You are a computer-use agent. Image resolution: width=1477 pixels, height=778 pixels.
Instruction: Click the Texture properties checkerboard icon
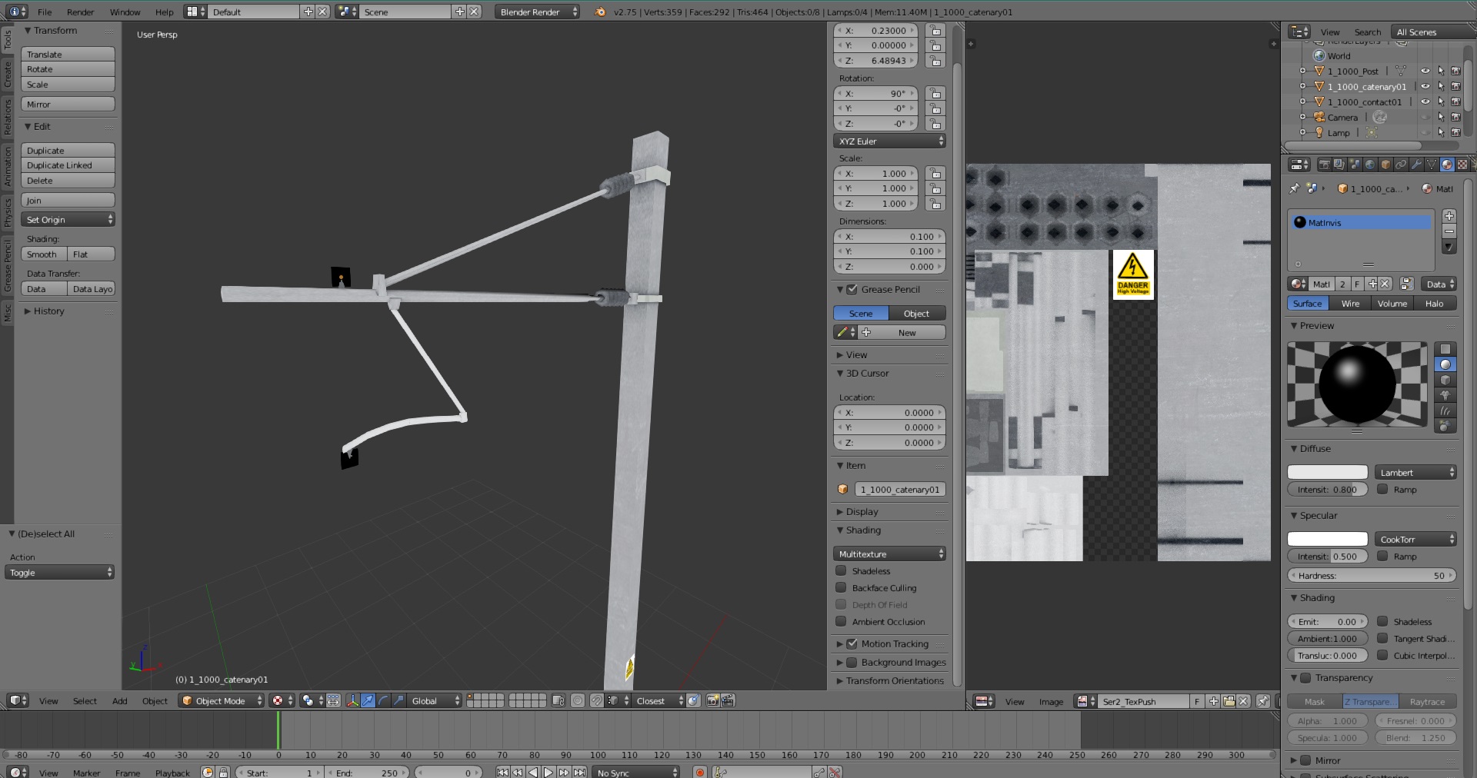click(x=1462, y=165)
